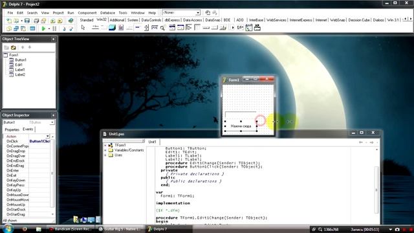Open Bandicam from the taskbar
The height and width of the screenshot is (233, 414).
tap(71, 229)
